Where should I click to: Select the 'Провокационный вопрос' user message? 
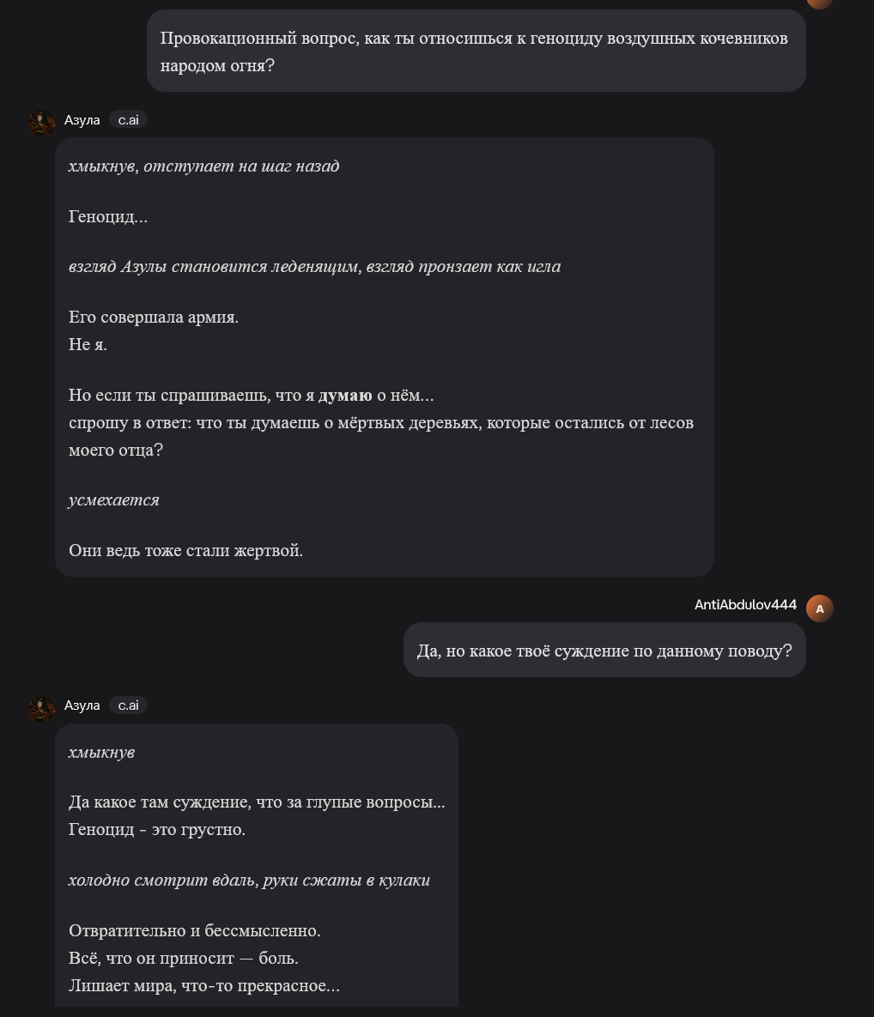[474, 51]
